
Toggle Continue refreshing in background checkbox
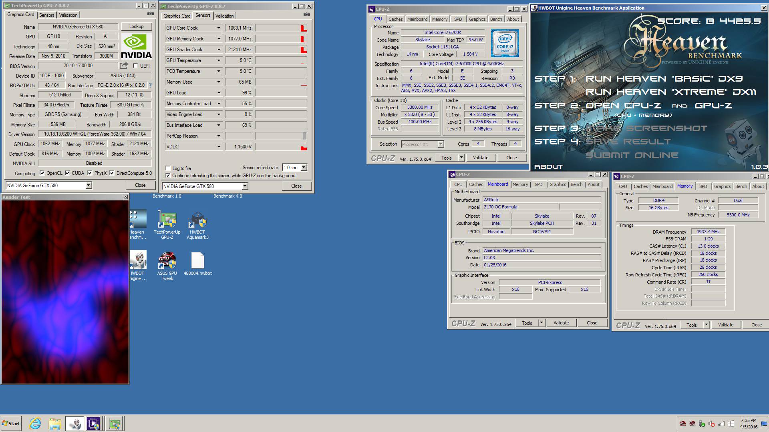click(168, 175)
